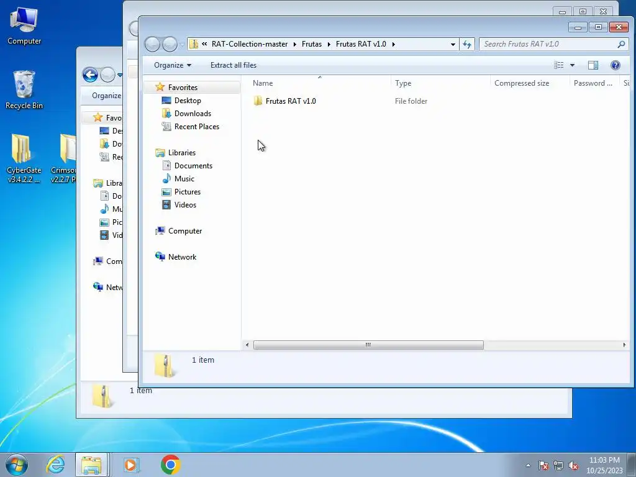
Task: Open the Organize menu in front window
Action: click(x=173, y=65)
